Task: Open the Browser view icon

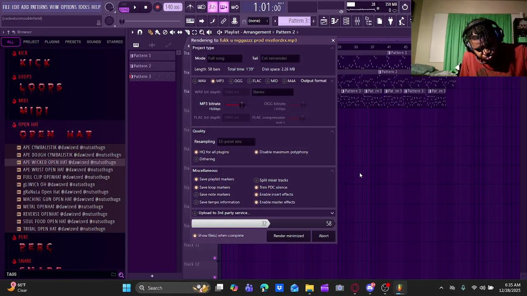Action: coord(368,21)
